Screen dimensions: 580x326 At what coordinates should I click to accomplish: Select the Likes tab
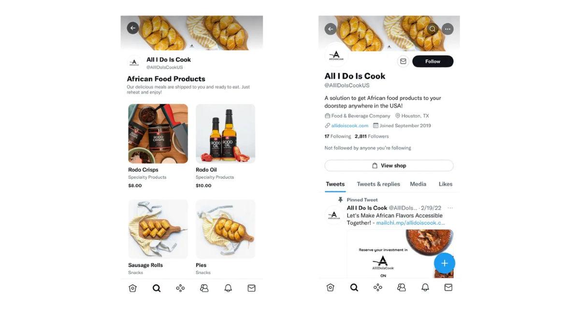pyautogui.click(x=445, y=184)
